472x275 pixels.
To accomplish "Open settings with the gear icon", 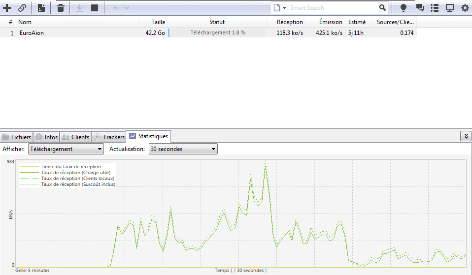I will 465,8.
